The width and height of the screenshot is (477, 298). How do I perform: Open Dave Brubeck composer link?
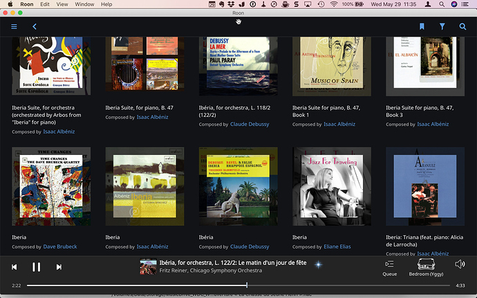coord(60,247)
